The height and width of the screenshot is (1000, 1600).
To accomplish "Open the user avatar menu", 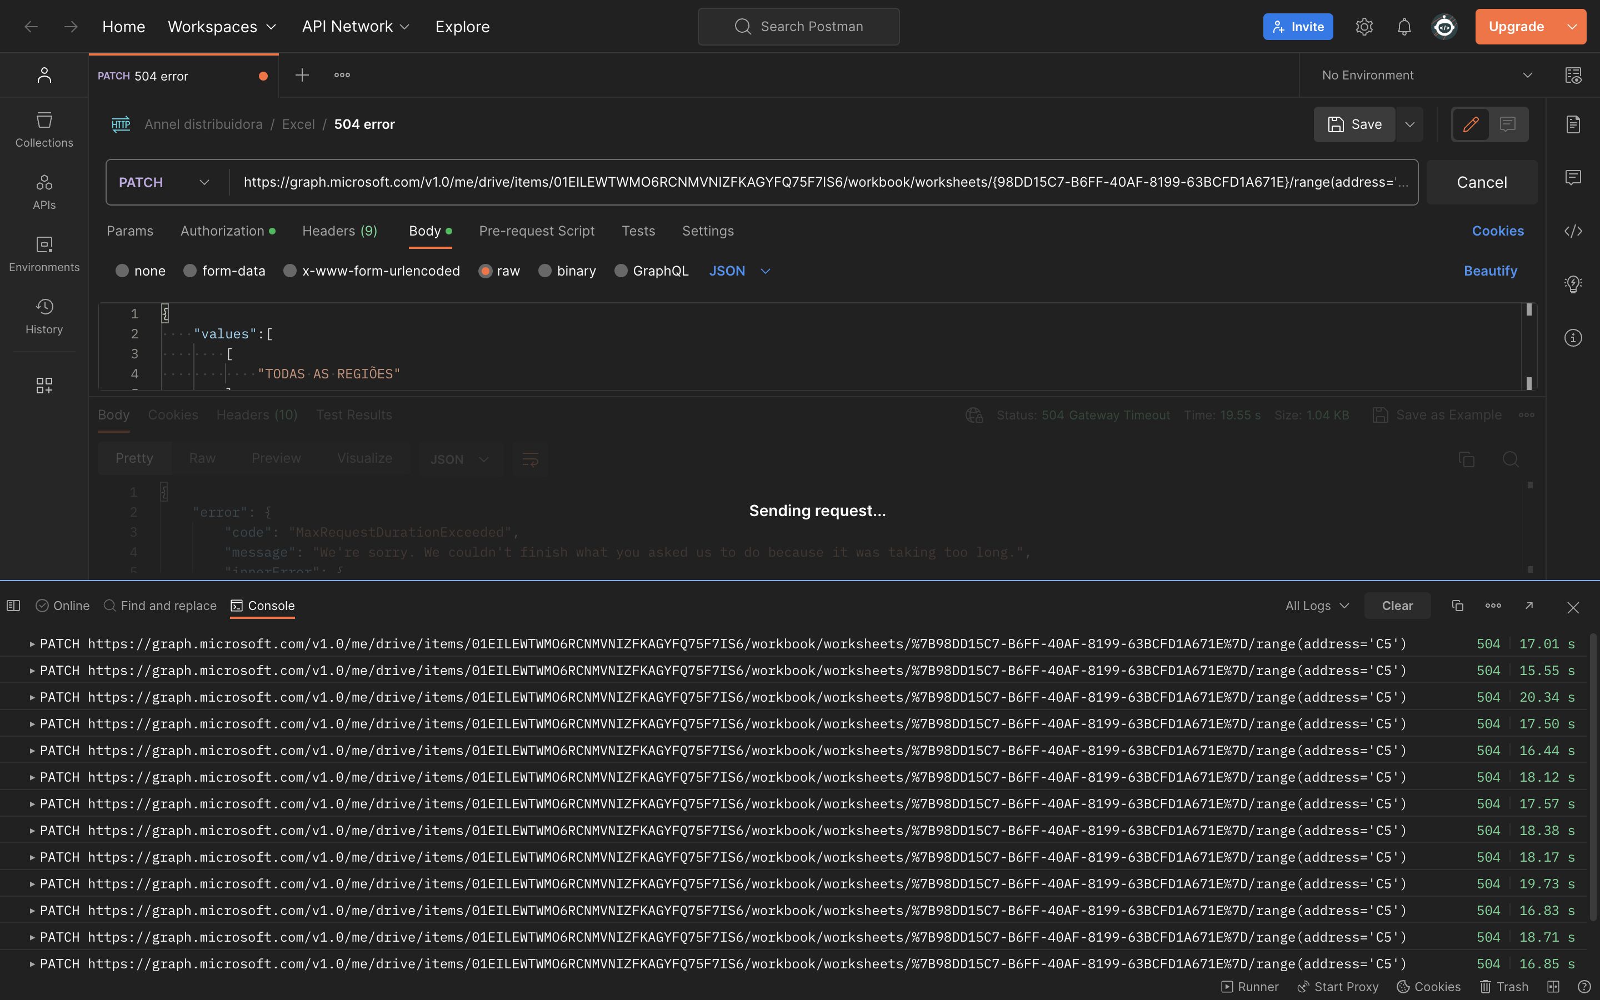I will pos(1444,27).
